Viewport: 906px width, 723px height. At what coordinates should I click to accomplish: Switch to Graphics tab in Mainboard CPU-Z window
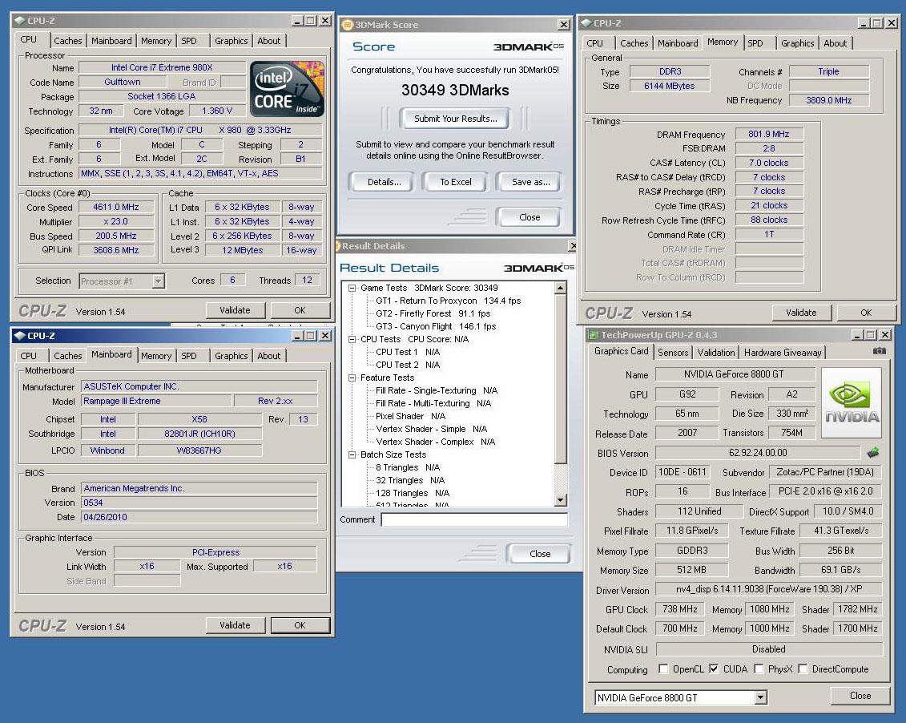click(232, 356)
